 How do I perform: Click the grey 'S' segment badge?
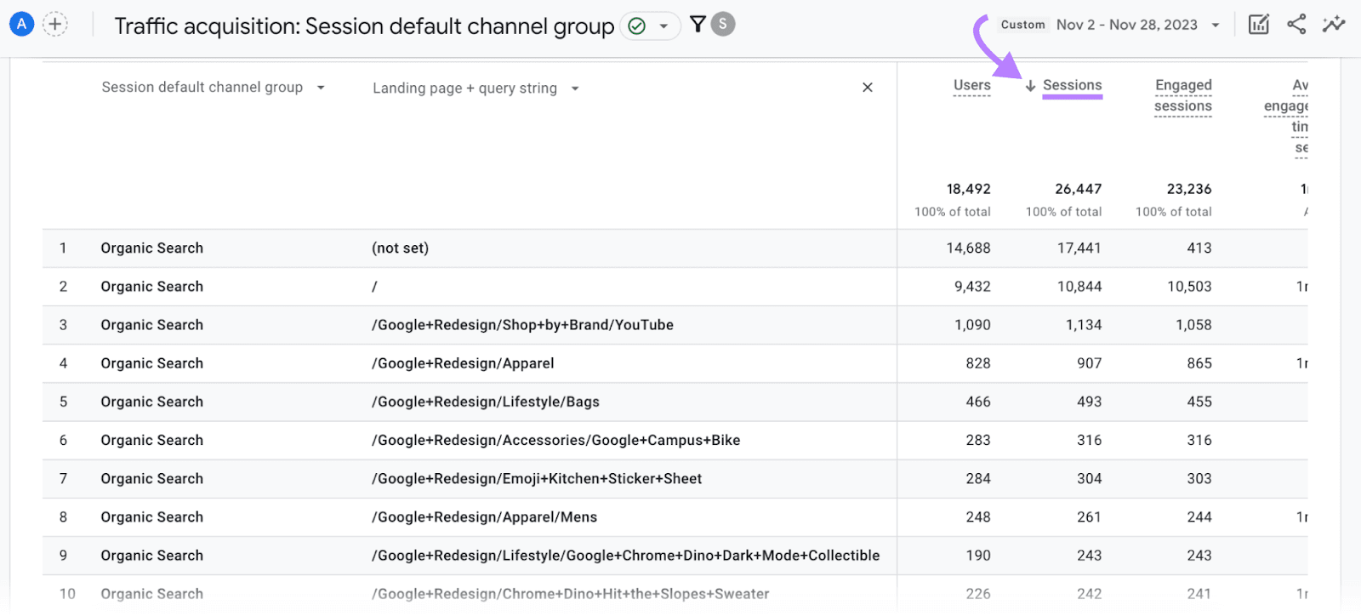point(723,25)
